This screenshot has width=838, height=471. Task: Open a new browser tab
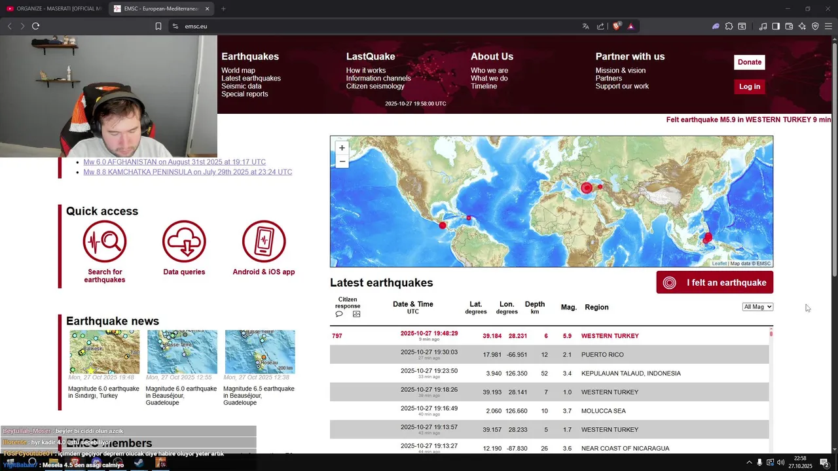pos(223,9)
